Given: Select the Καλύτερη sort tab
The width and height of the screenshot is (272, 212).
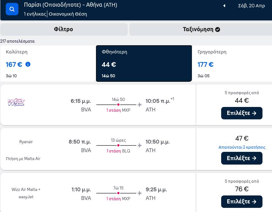Looking at the screenshot, I should 48,63.
